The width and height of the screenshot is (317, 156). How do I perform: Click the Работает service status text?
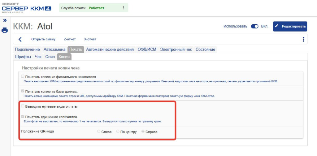pos(97,8)
